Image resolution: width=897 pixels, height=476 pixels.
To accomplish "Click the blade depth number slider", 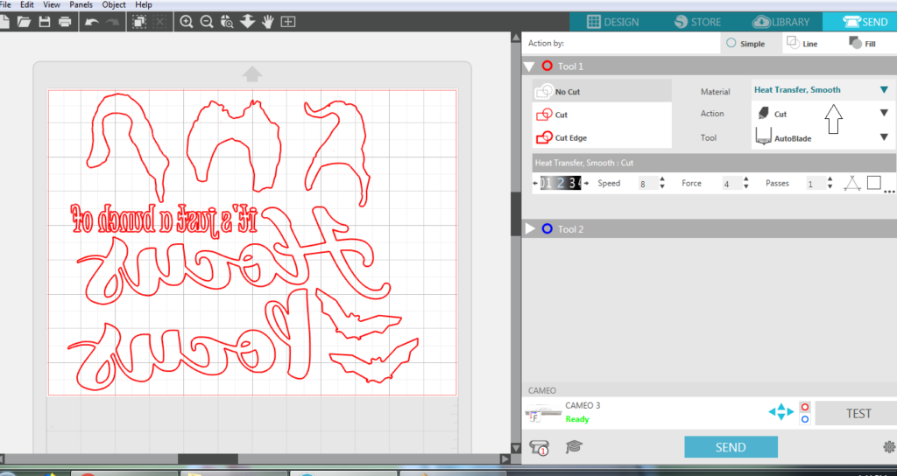I will (560, 183).
